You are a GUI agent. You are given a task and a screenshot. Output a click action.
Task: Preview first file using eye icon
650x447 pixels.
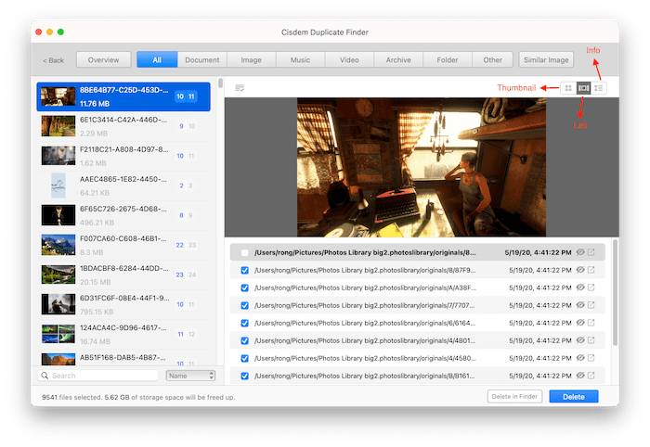(579, 252)
